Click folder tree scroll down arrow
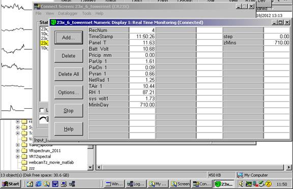This screenshot has height=189, width=293. pos(91,167)
